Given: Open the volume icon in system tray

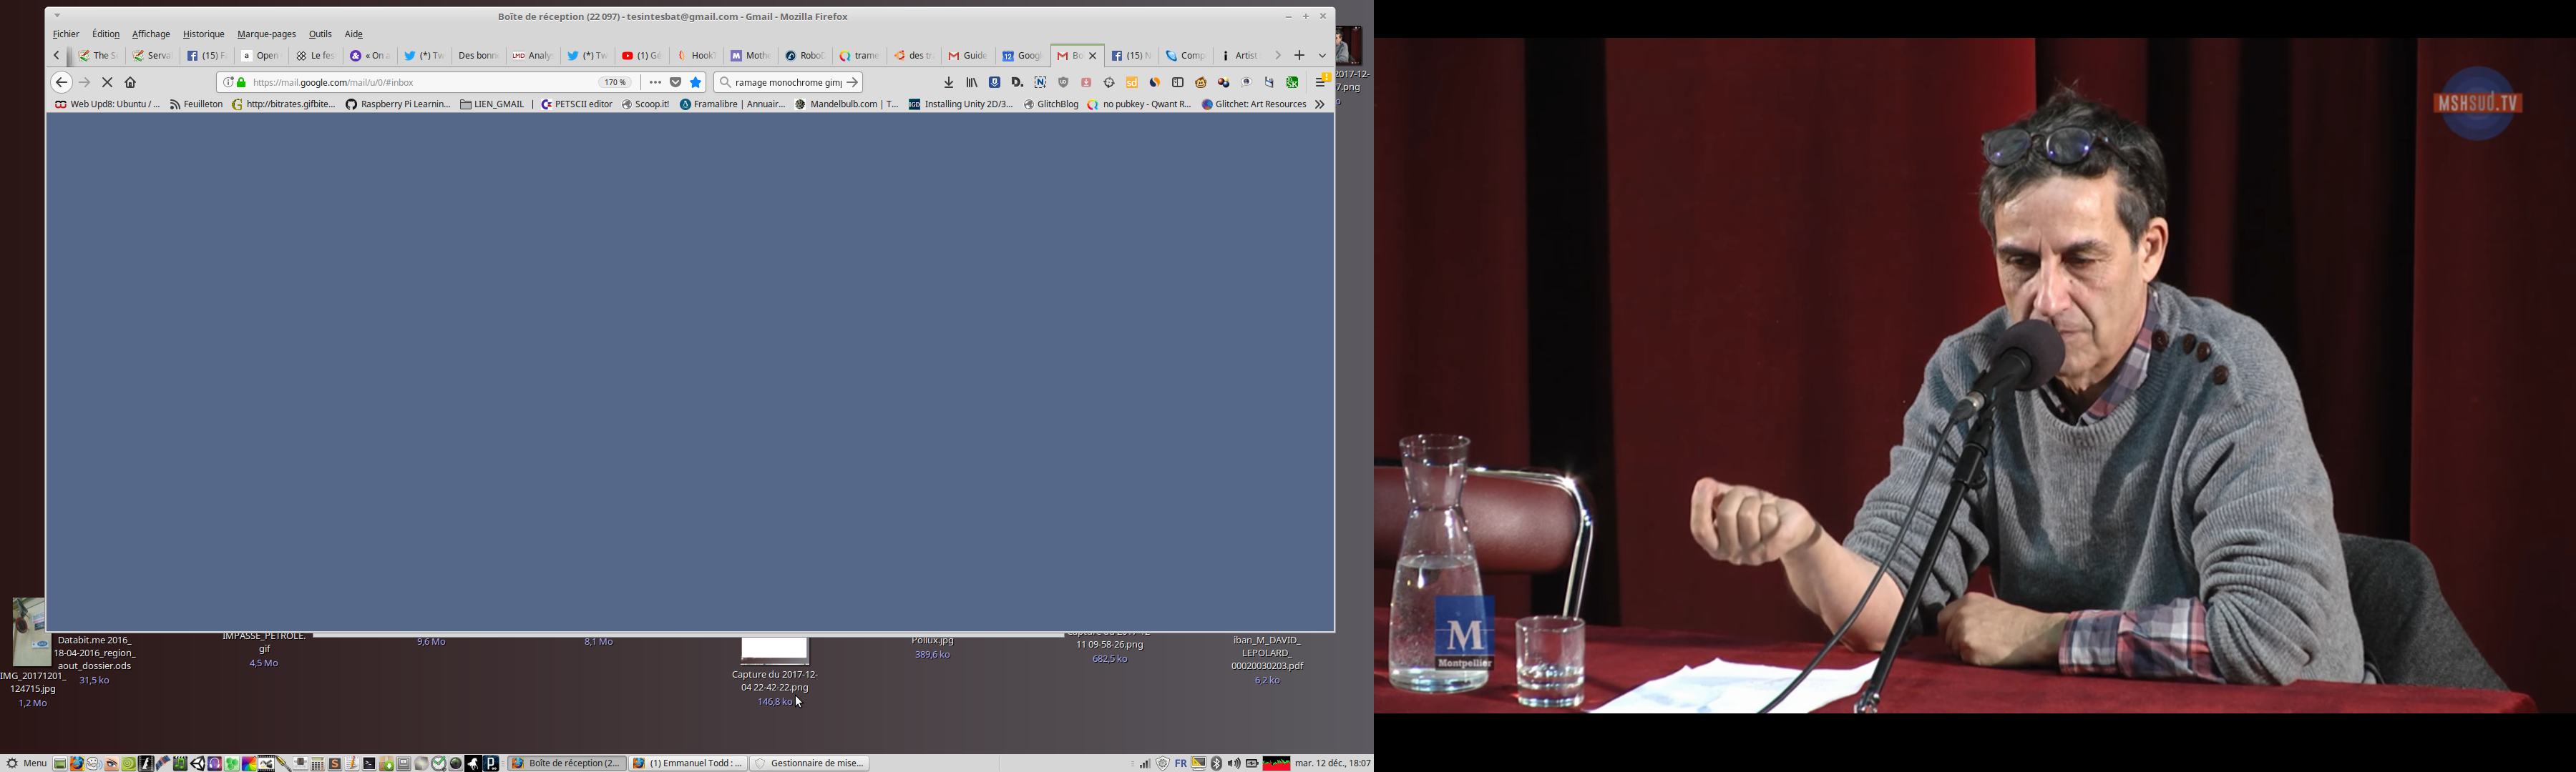Looking at the screenshot, I should click(1234, 764).
